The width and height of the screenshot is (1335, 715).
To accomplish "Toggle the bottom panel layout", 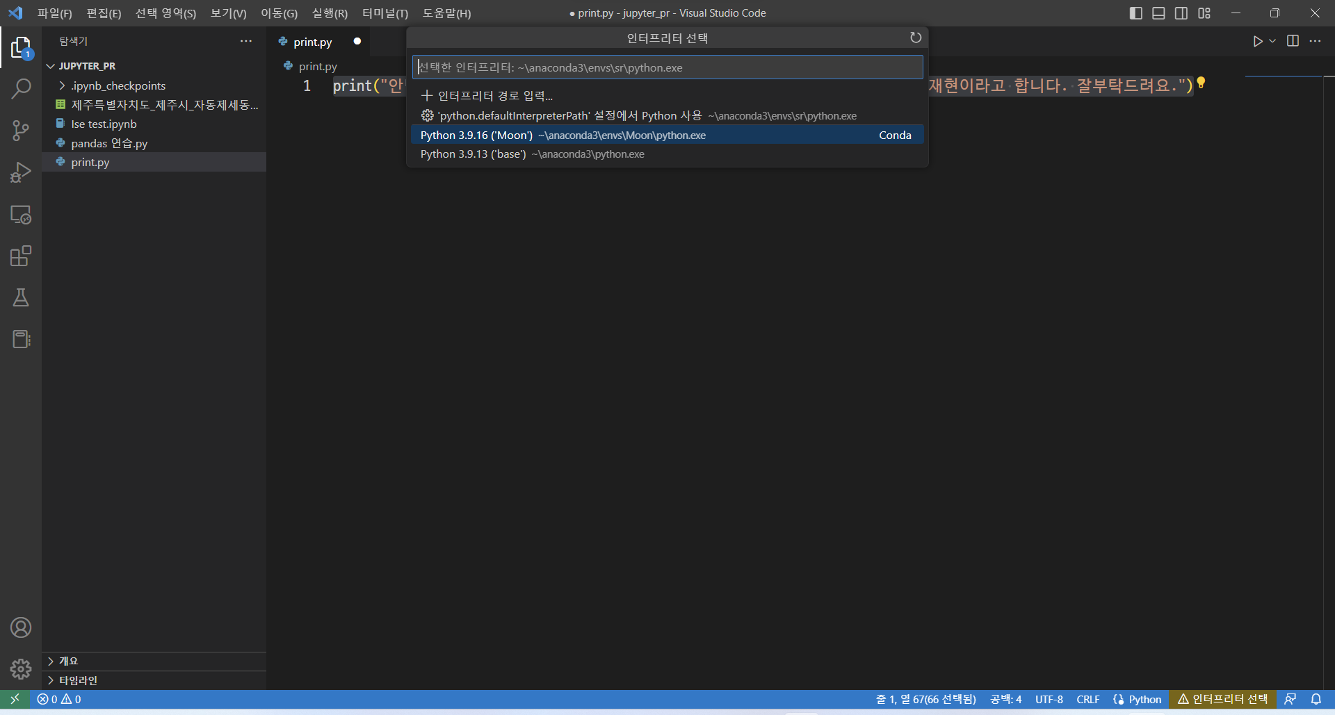I will [x=1158, y=13].
